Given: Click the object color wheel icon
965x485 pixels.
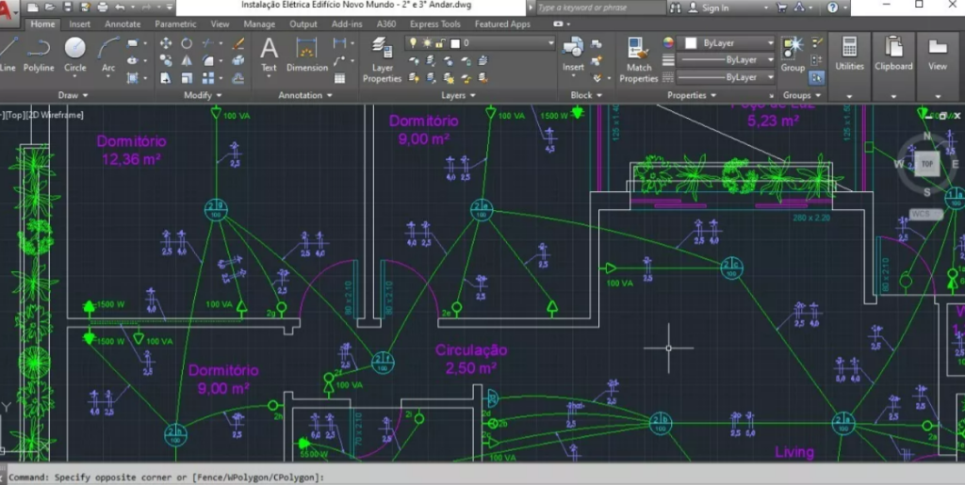Looking at the screenshot, I should click(668, 42).
